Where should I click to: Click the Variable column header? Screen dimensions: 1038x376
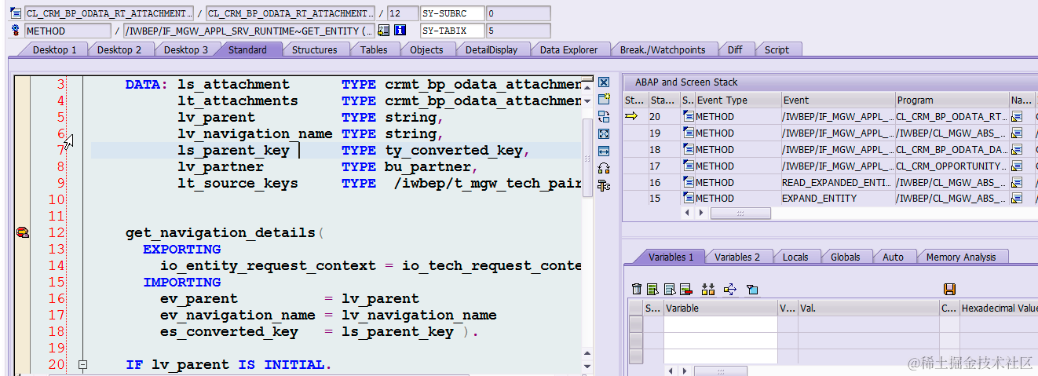point(720,308)
